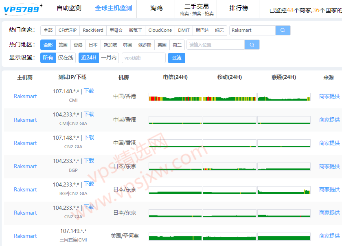The height and width of the screenshot is (246, 342).
Task: Click the 联通 chart in the BGP|CN2 GIA row
Action: point(284,190)
